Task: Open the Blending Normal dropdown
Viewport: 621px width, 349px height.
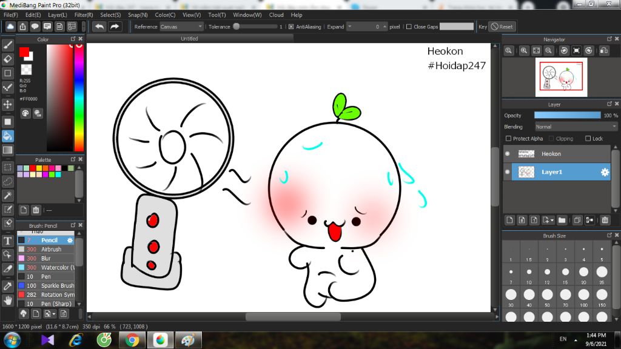Action: click(576, 127)
